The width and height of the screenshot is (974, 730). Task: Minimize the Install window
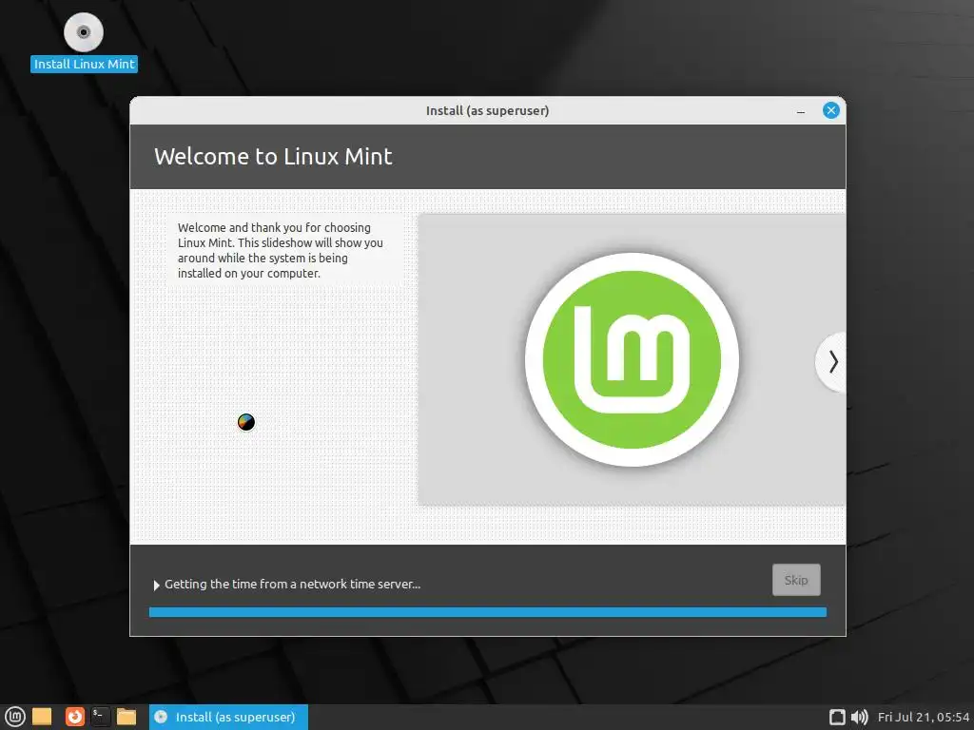pos(801,111)
